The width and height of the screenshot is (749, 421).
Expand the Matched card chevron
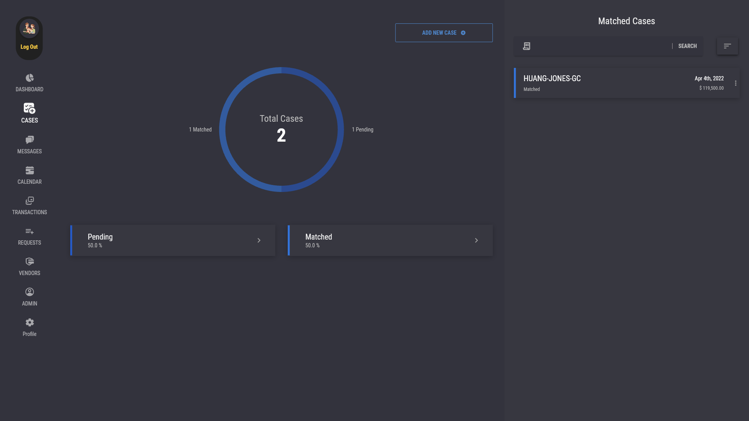pyautogui.click(x=476, y=240)
